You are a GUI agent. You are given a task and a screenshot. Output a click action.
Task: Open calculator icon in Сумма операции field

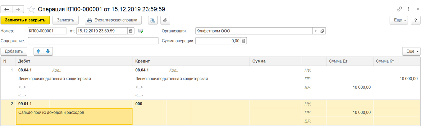[x=244, y=41]
